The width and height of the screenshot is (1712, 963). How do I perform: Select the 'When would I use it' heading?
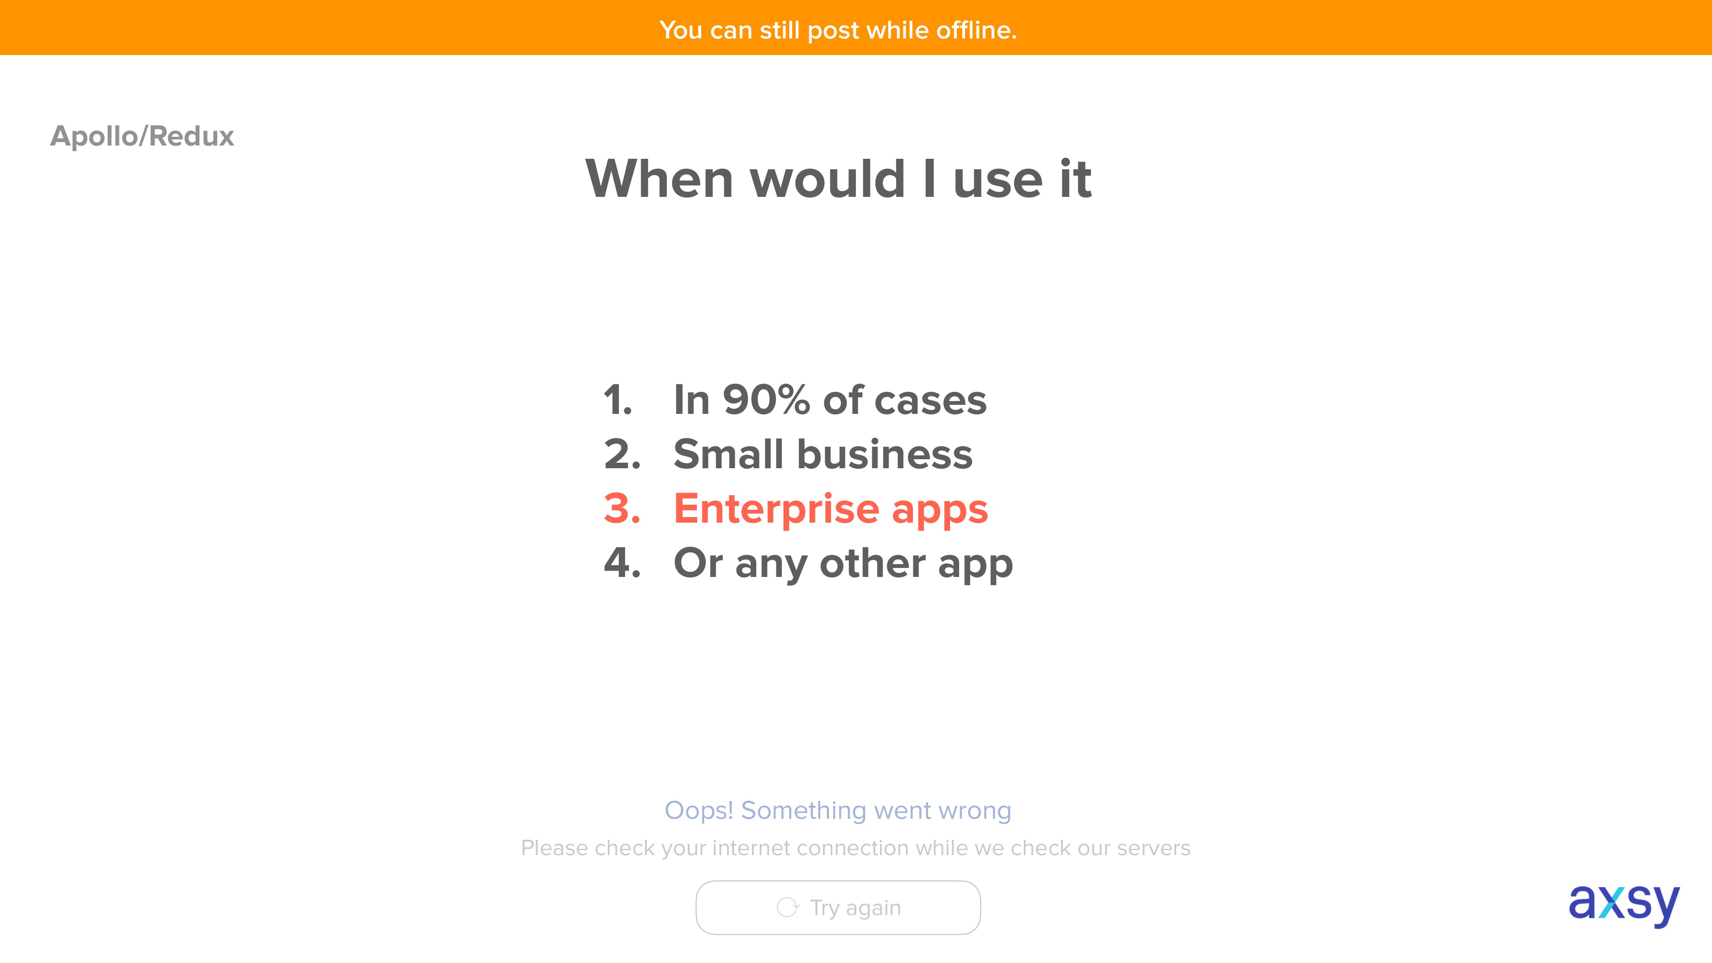(838, 179)
